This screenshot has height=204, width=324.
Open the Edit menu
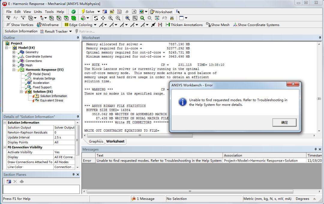[17, 12]
